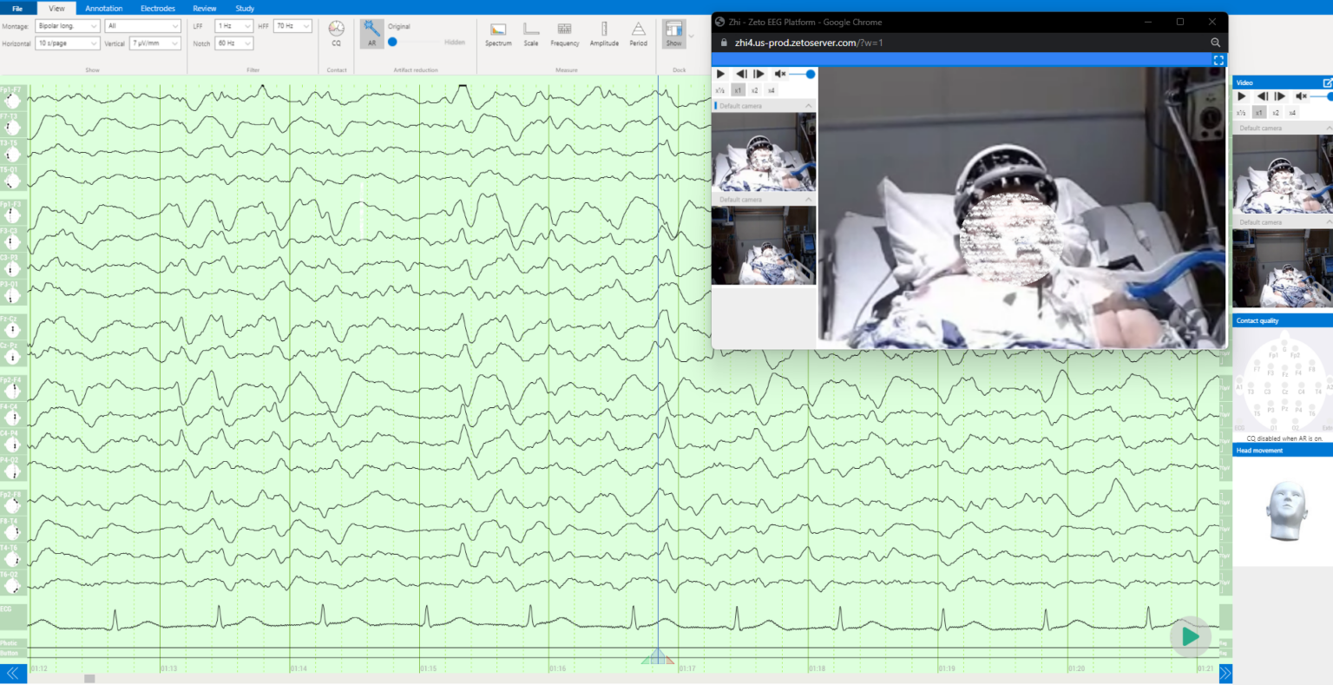
Task: Step forward one video frame
Action: (758, 74)
